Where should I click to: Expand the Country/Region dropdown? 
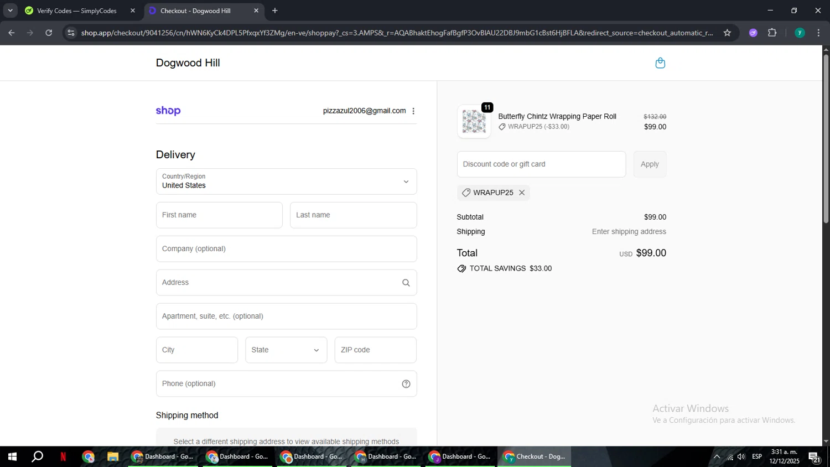coord(286,181)
